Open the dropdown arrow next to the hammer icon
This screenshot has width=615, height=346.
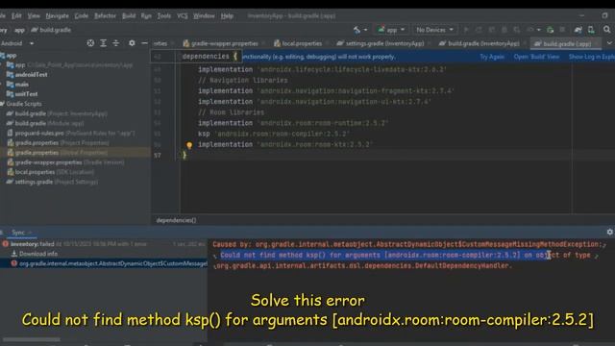(x=365, y=30)
